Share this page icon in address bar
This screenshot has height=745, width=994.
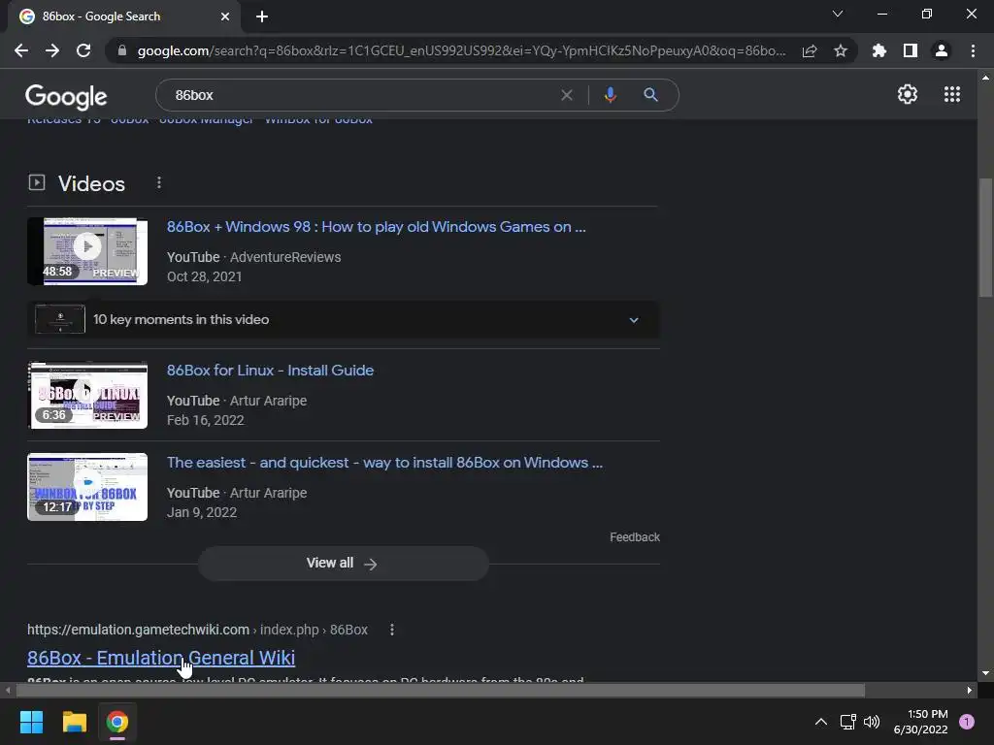(810, 50)
